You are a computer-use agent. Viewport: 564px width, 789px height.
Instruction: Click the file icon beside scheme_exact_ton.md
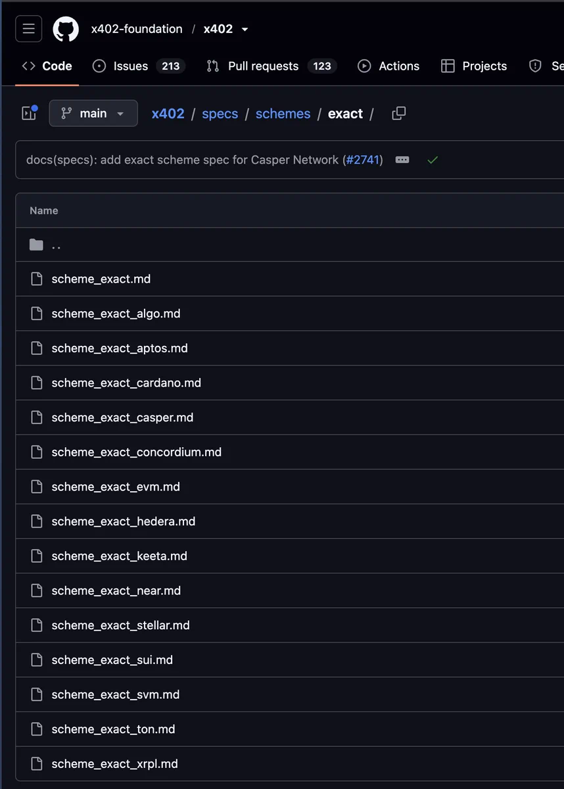[37, 729]
